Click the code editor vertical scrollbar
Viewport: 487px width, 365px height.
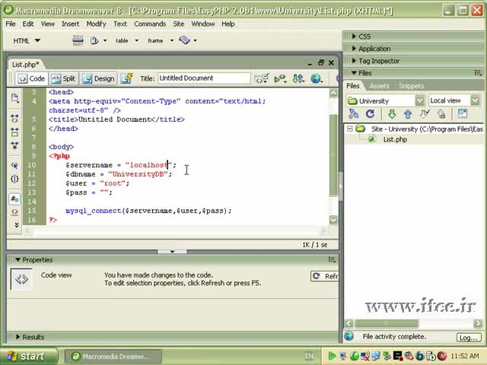tap(333, 156)
